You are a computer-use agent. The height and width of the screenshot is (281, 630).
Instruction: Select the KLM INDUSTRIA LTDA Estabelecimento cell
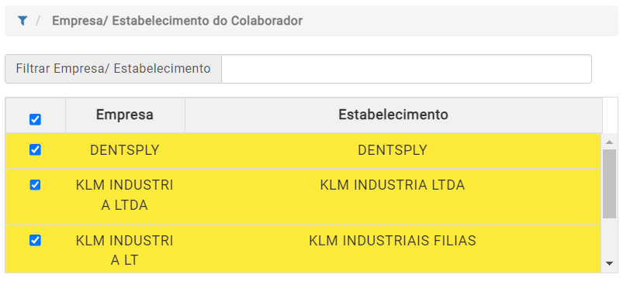[x=393, y=195]
